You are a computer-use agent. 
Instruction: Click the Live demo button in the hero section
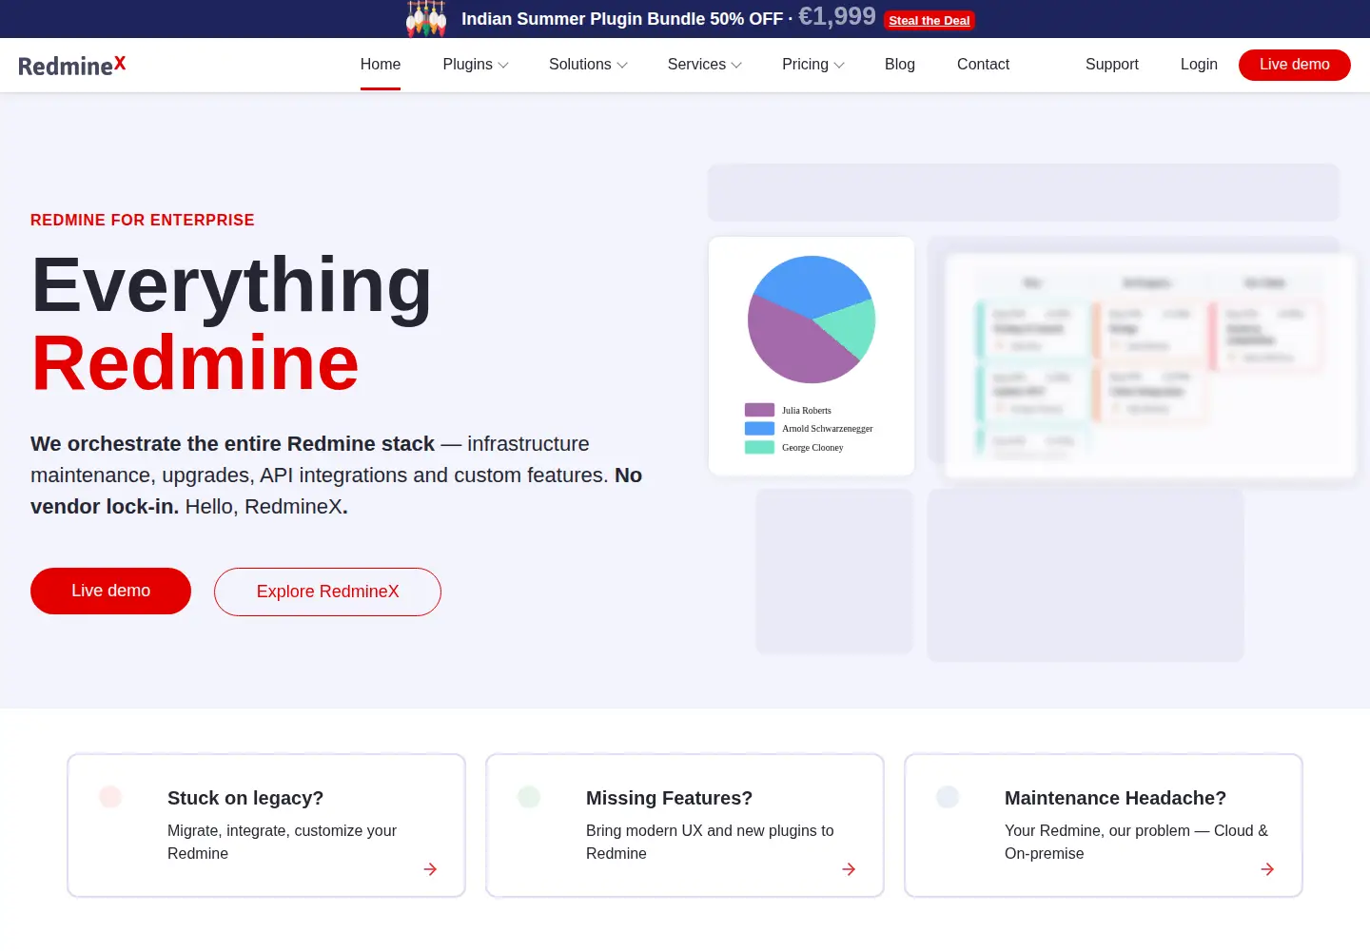click(110, 591)
